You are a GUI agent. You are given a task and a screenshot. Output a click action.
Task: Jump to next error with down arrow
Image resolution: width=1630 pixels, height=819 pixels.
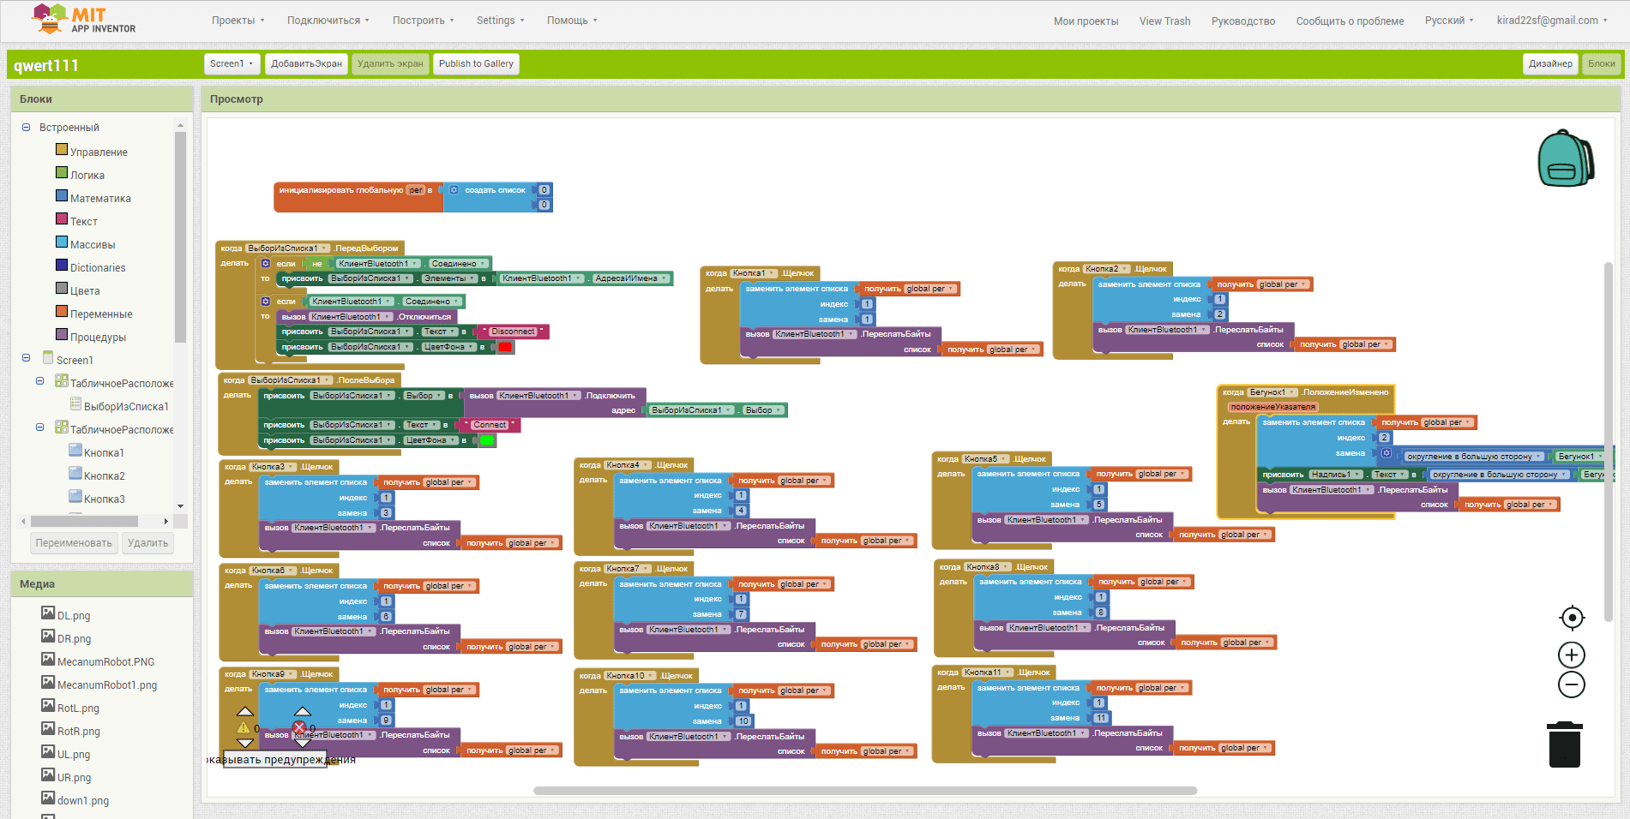[303, 743]
